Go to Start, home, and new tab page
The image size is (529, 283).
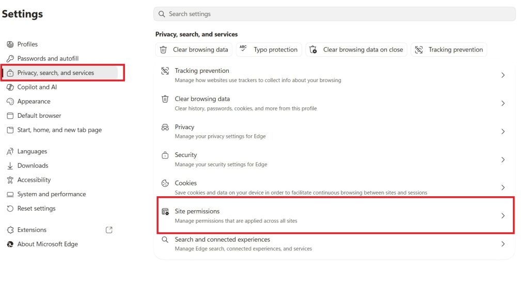59,130
